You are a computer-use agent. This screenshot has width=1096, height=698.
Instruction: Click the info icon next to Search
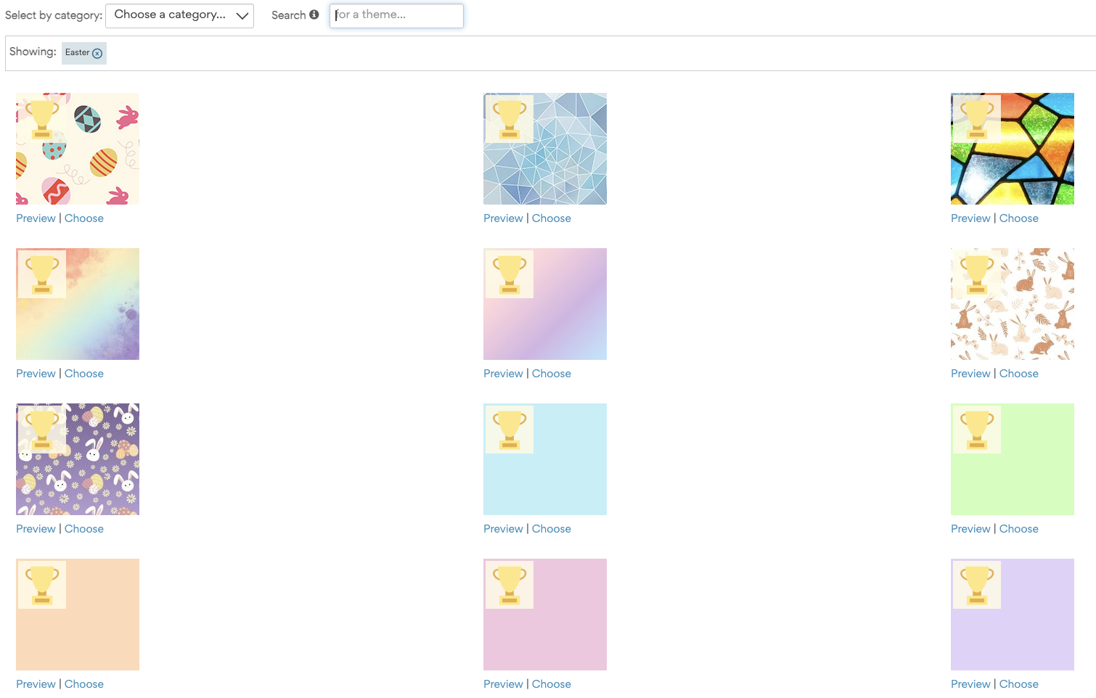tap(315, 15)
